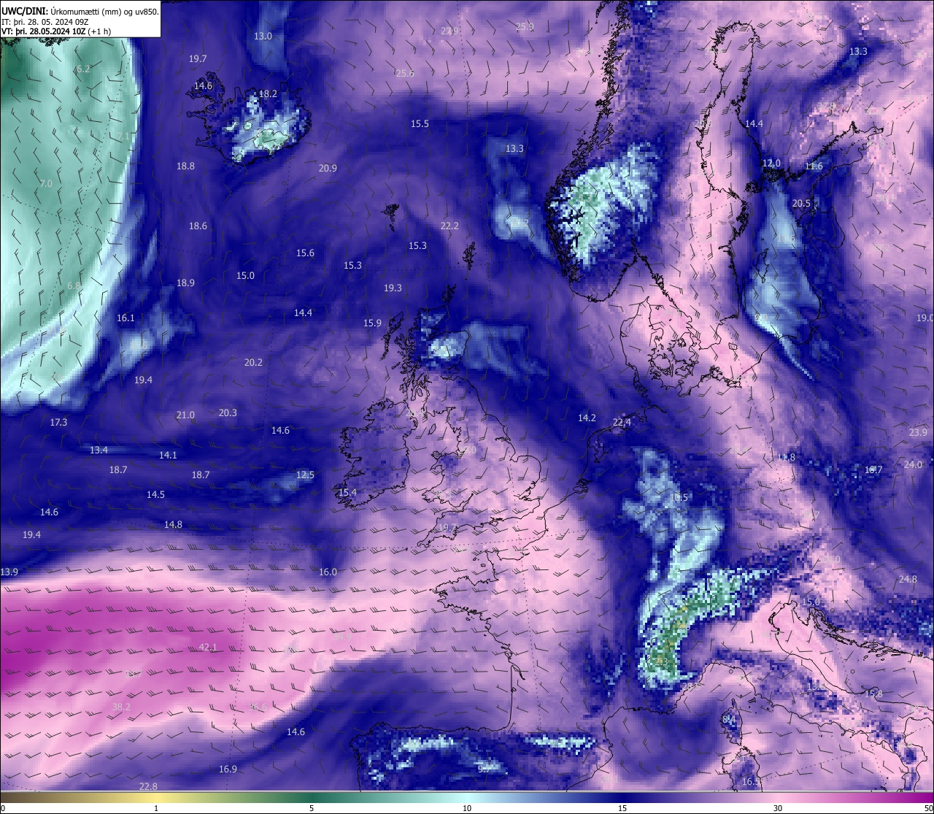Click the 20.3 value label
Screen dimensions: 934x814
click(228, 412)
